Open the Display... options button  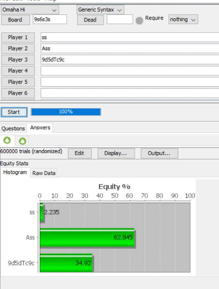[115, 153]
